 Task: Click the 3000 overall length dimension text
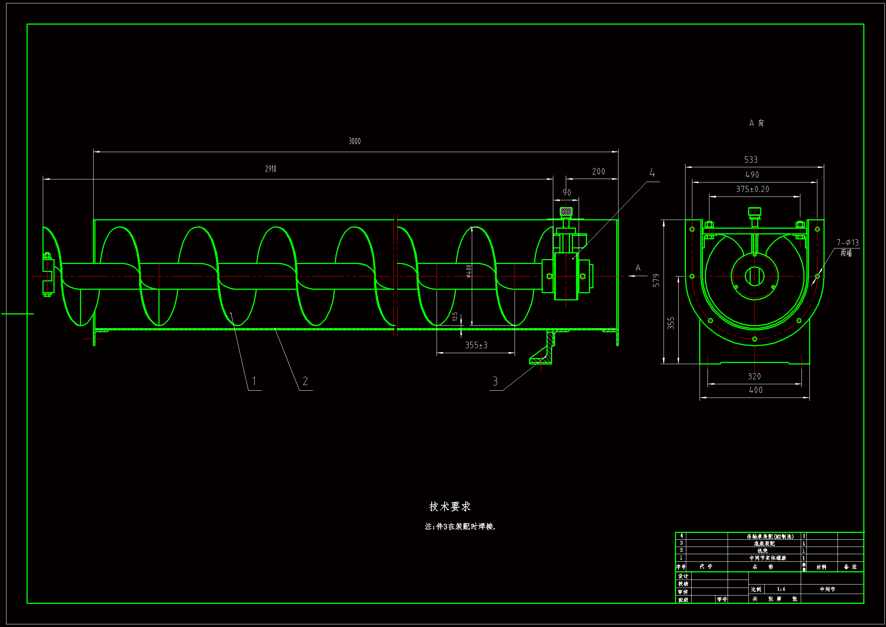point(354,141)
